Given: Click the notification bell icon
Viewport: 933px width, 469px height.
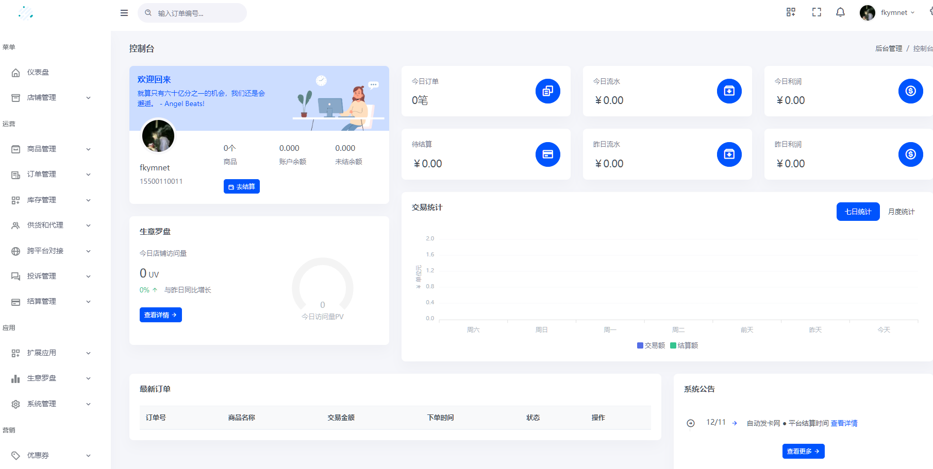Looking at the screenshot, I should [840, 12].
